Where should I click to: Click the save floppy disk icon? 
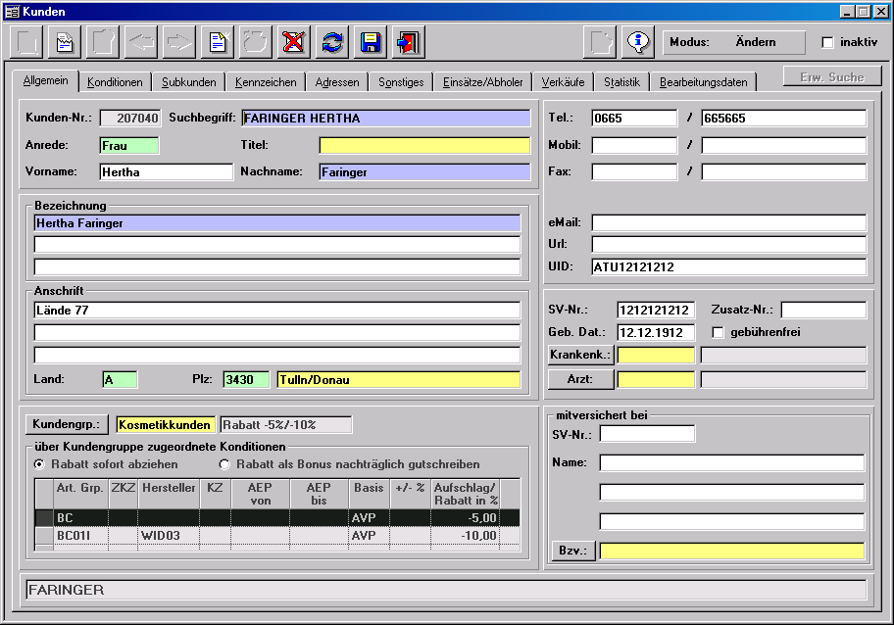371,42
